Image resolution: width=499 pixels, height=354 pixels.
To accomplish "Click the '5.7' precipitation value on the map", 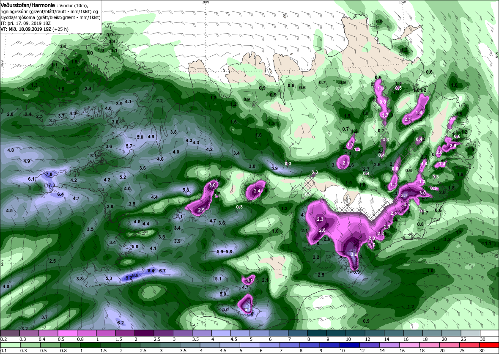I will [129, 146].
